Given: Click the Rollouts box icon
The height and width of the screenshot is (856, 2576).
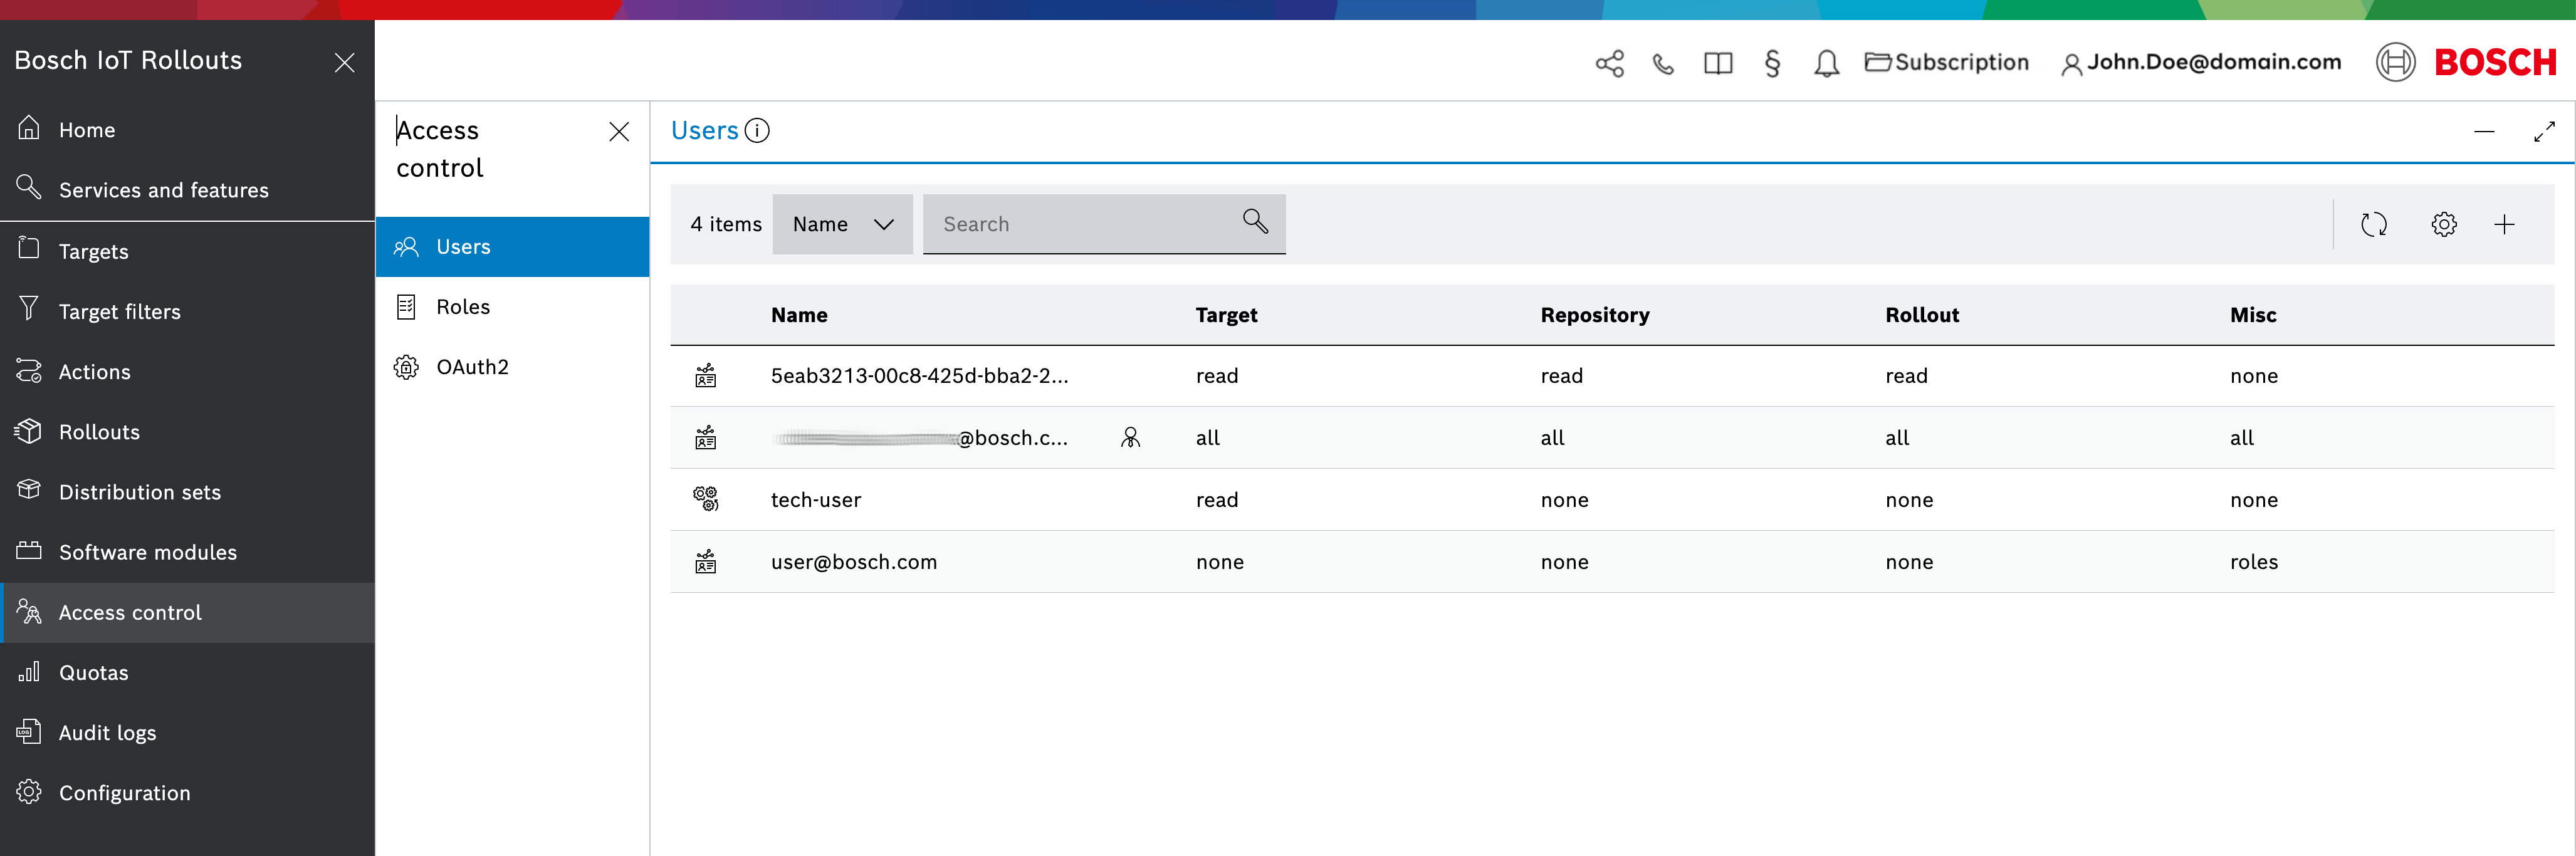Looking at the screenshot, I should pyautogui.click(x=29, y=430).
